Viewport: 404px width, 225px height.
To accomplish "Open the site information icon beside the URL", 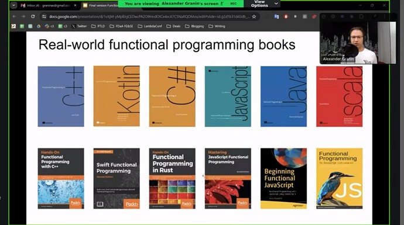I will [44, 16].
